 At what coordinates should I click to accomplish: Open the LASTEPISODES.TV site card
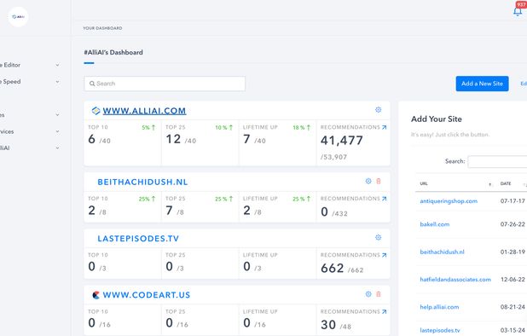(138, 239)
